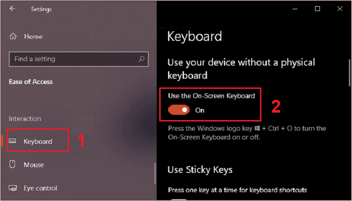Image resolution: width=352 pixels, height=201 pixels.
Task: Maximize the Settings window
Action: 317,9
